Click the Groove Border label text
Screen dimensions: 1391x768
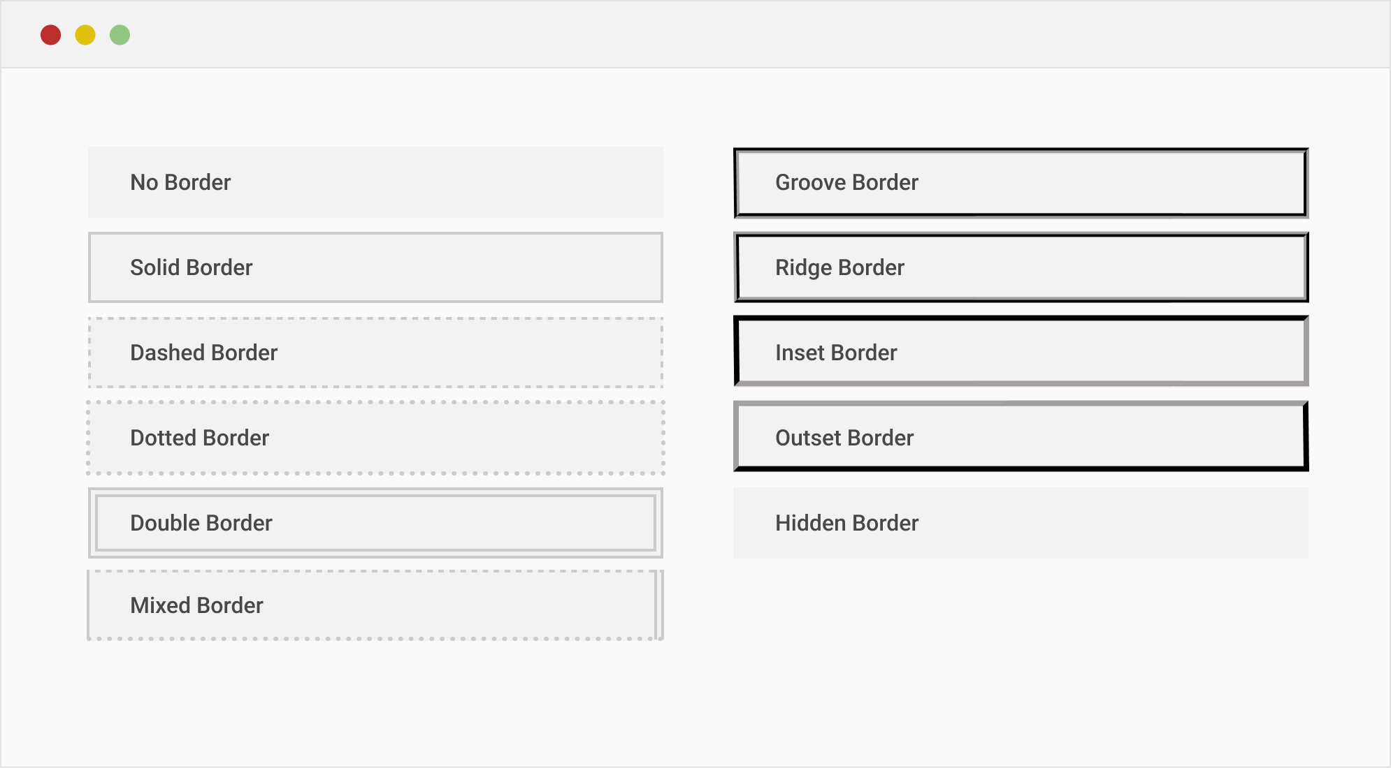[x=846, y=182]
